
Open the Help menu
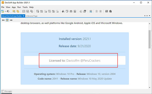pyautogui.click(x=31, y=7)
